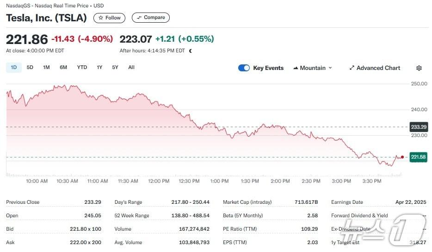432x252 pixels.
Task: Show the All time range
Action: (131, 68)
